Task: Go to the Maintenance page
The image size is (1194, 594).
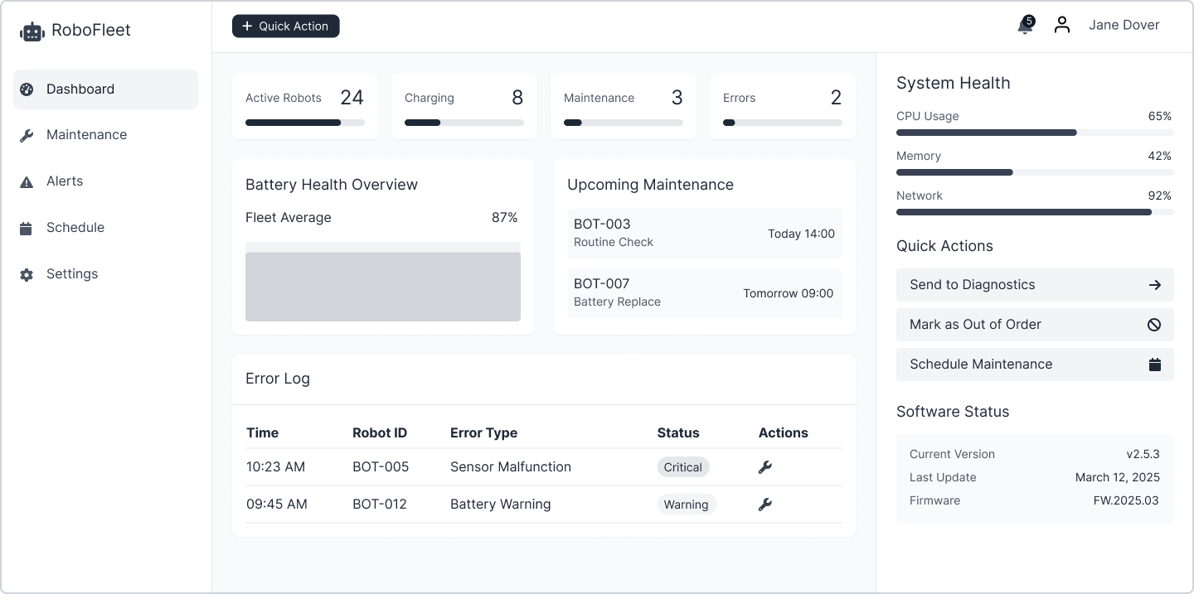Action: tap(86, 135)
